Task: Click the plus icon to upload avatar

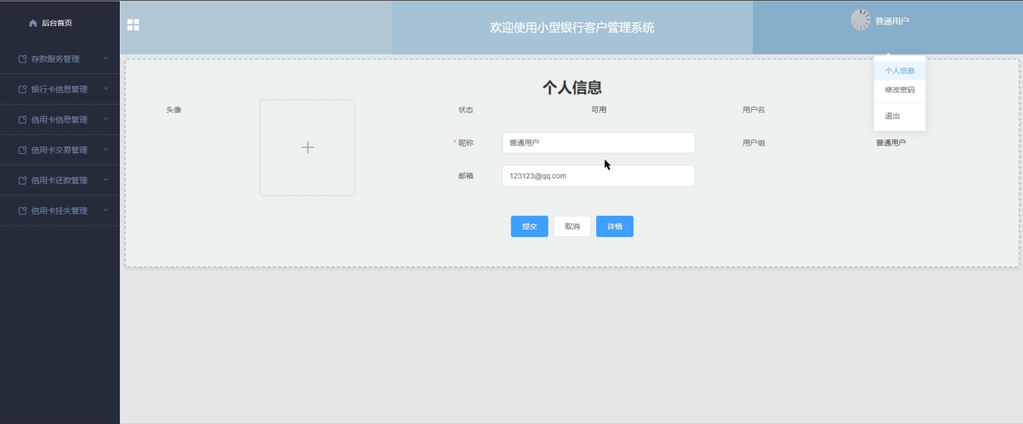Action: [x=308, y=147]
